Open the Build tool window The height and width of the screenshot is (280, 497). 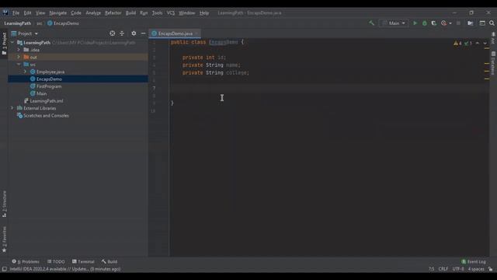(109, 261)
